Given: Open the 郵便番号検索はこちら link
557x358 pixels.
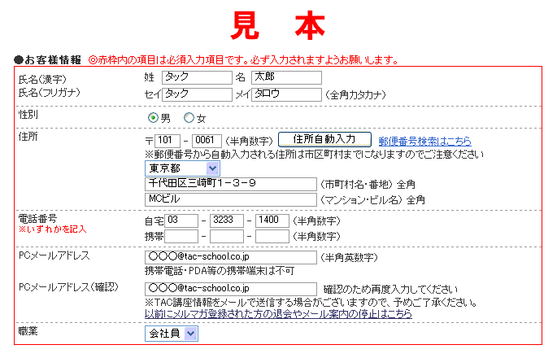Looking at the screenshot, I should point(424,141).
